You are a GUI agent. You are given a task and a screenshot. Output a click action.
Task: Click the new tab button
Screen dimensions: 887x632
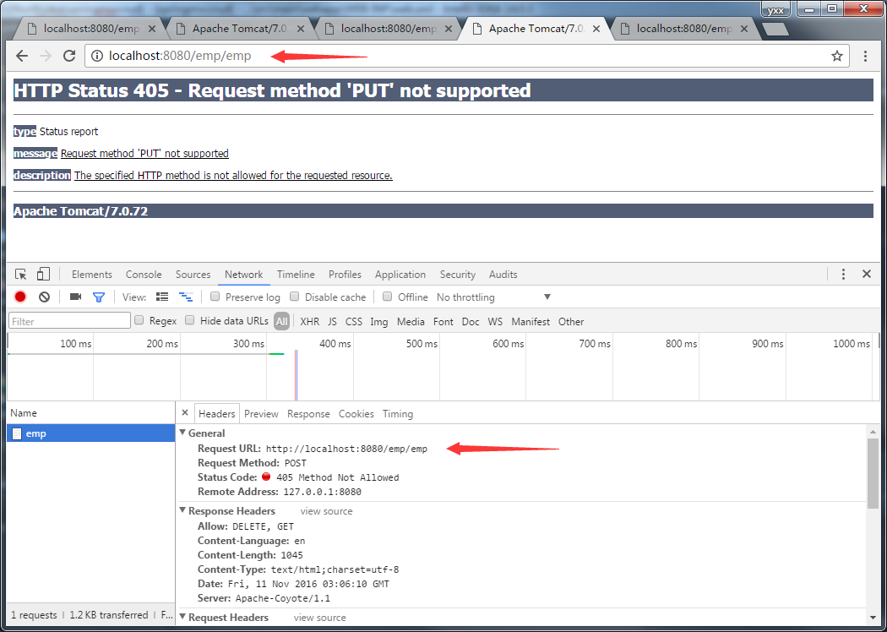click(x=775, y=30)
